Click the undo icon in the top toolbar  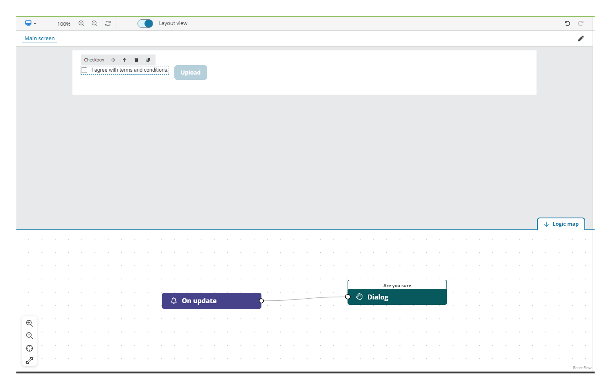(x=567, y=23)
